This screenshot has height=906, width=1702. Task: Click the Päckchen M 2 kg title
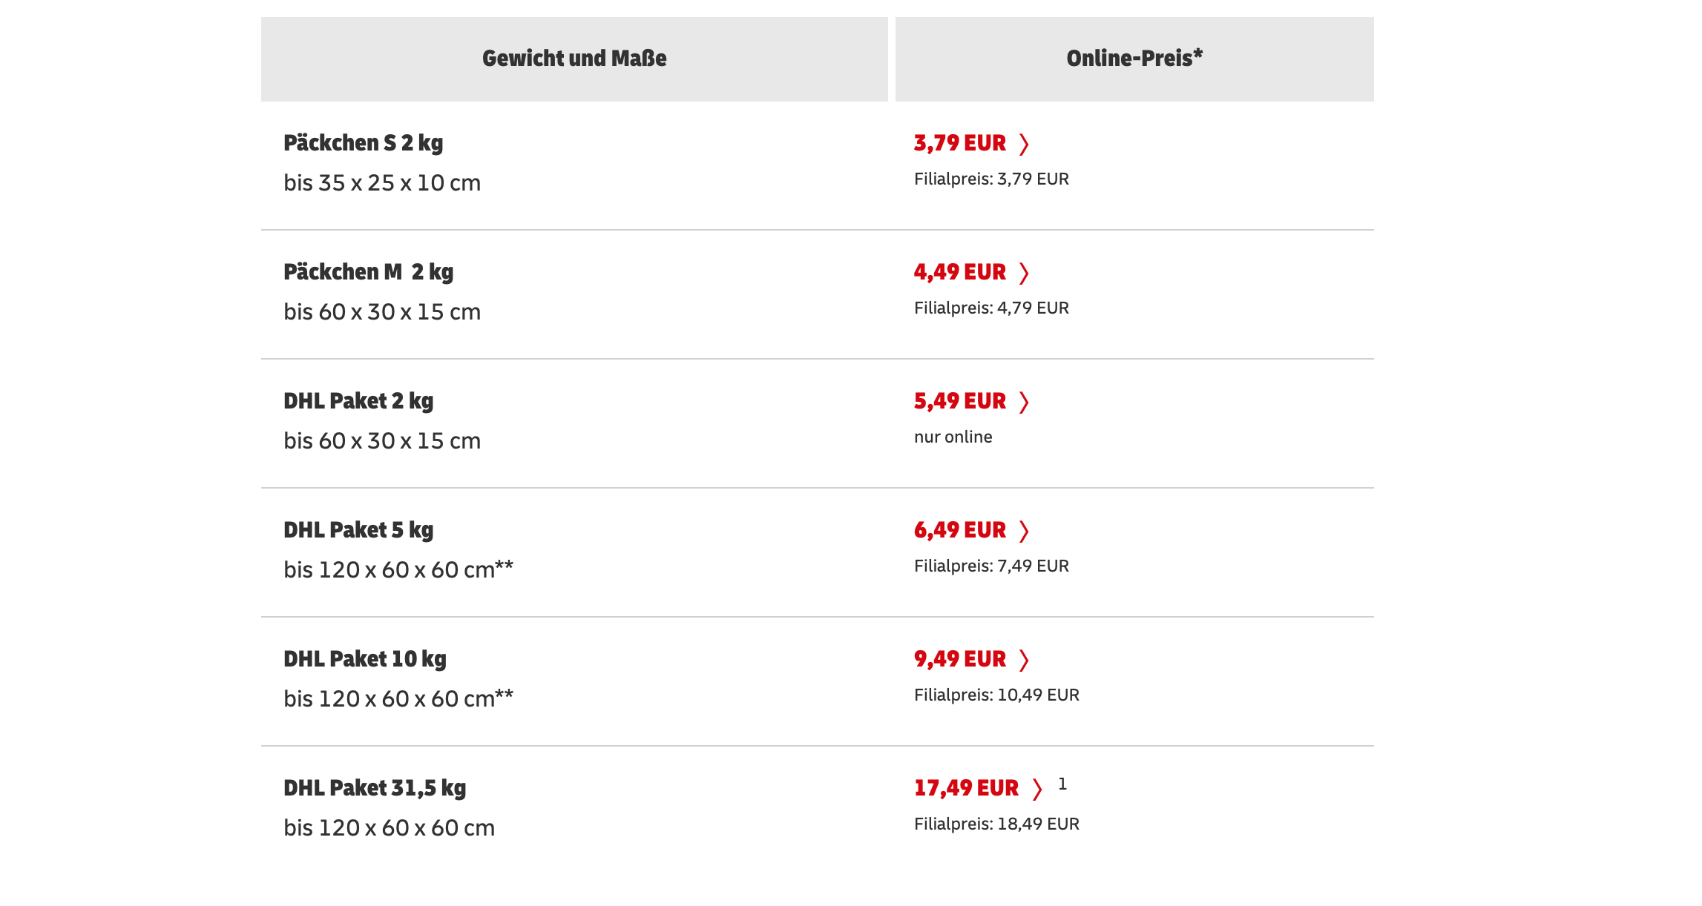[x=368, y=272]
